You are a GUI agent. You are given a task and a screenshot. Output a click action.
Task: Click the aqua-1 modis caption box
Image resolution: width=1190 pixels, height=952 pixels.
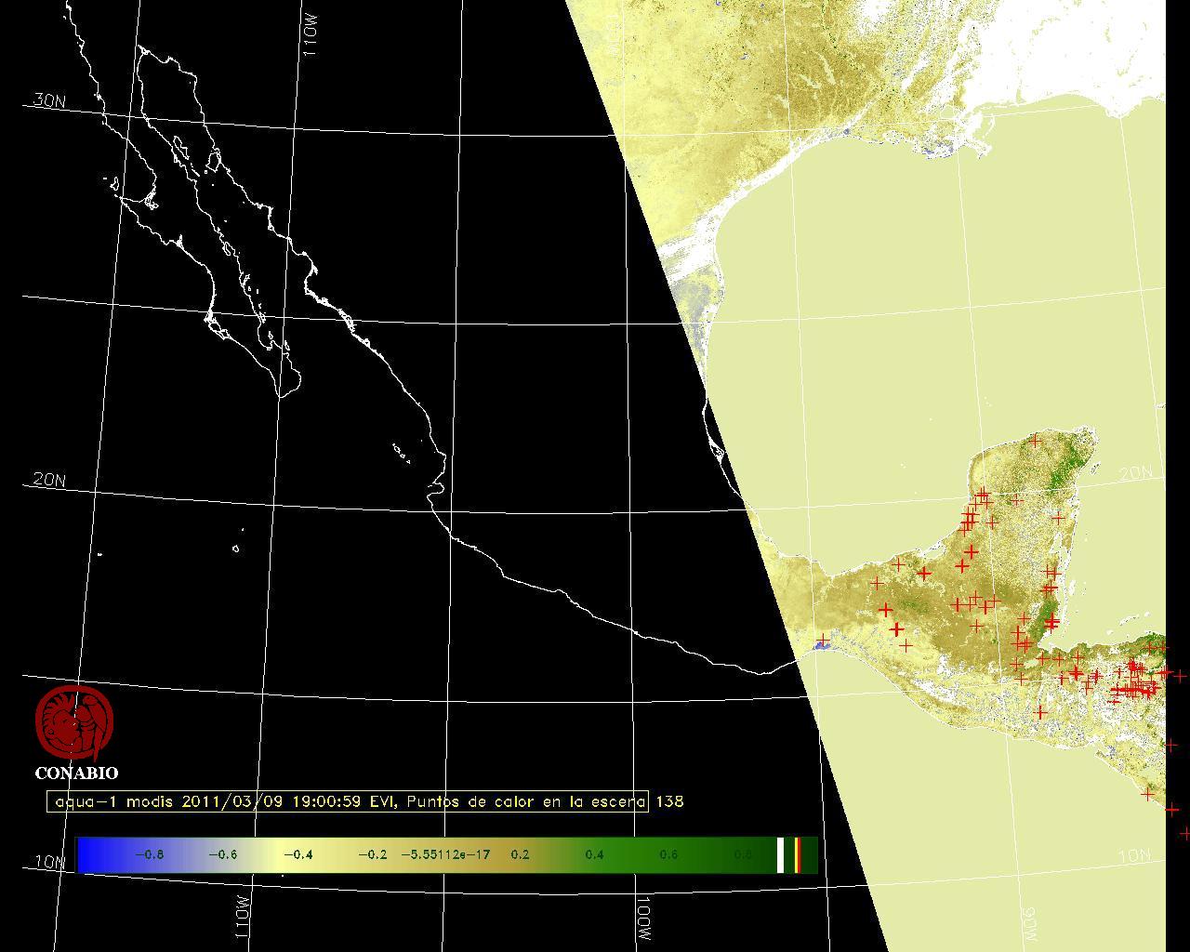[348, 801]
